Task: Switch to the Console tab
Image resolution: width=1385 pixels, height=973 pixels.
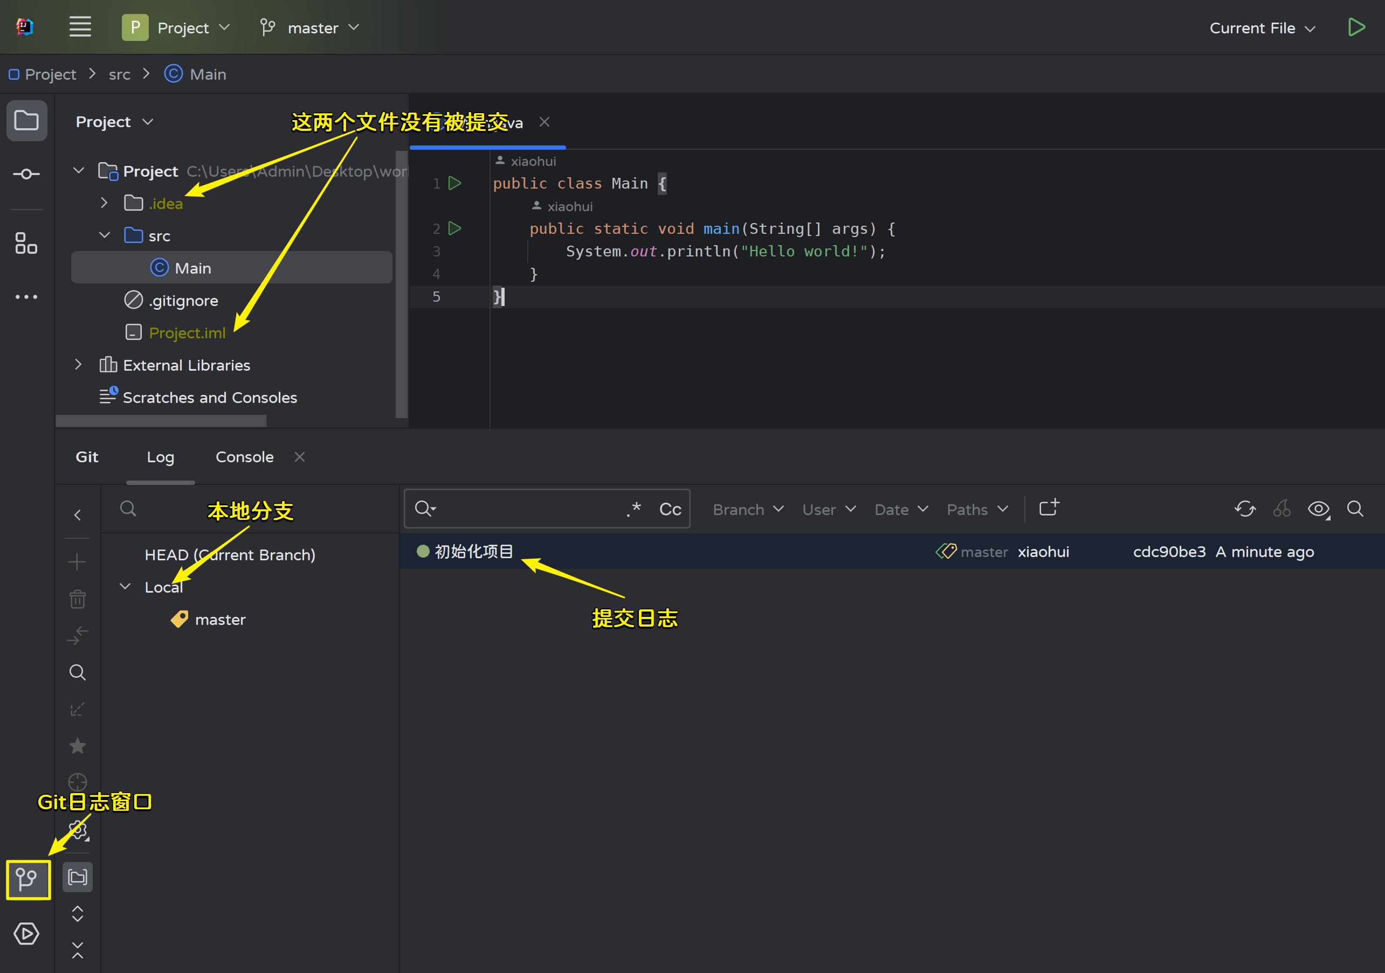Action: point(244,457)
